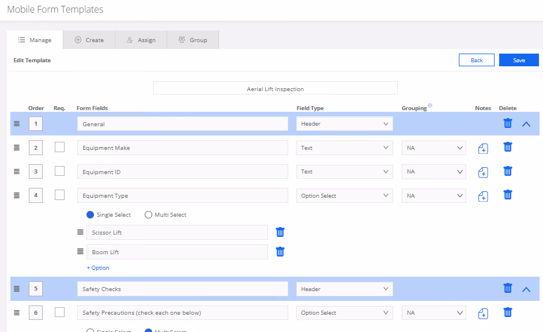Screen dimensions: 543x332
Task: Open Field Type dropdown for Equipment Type
Action: (345, 195)
